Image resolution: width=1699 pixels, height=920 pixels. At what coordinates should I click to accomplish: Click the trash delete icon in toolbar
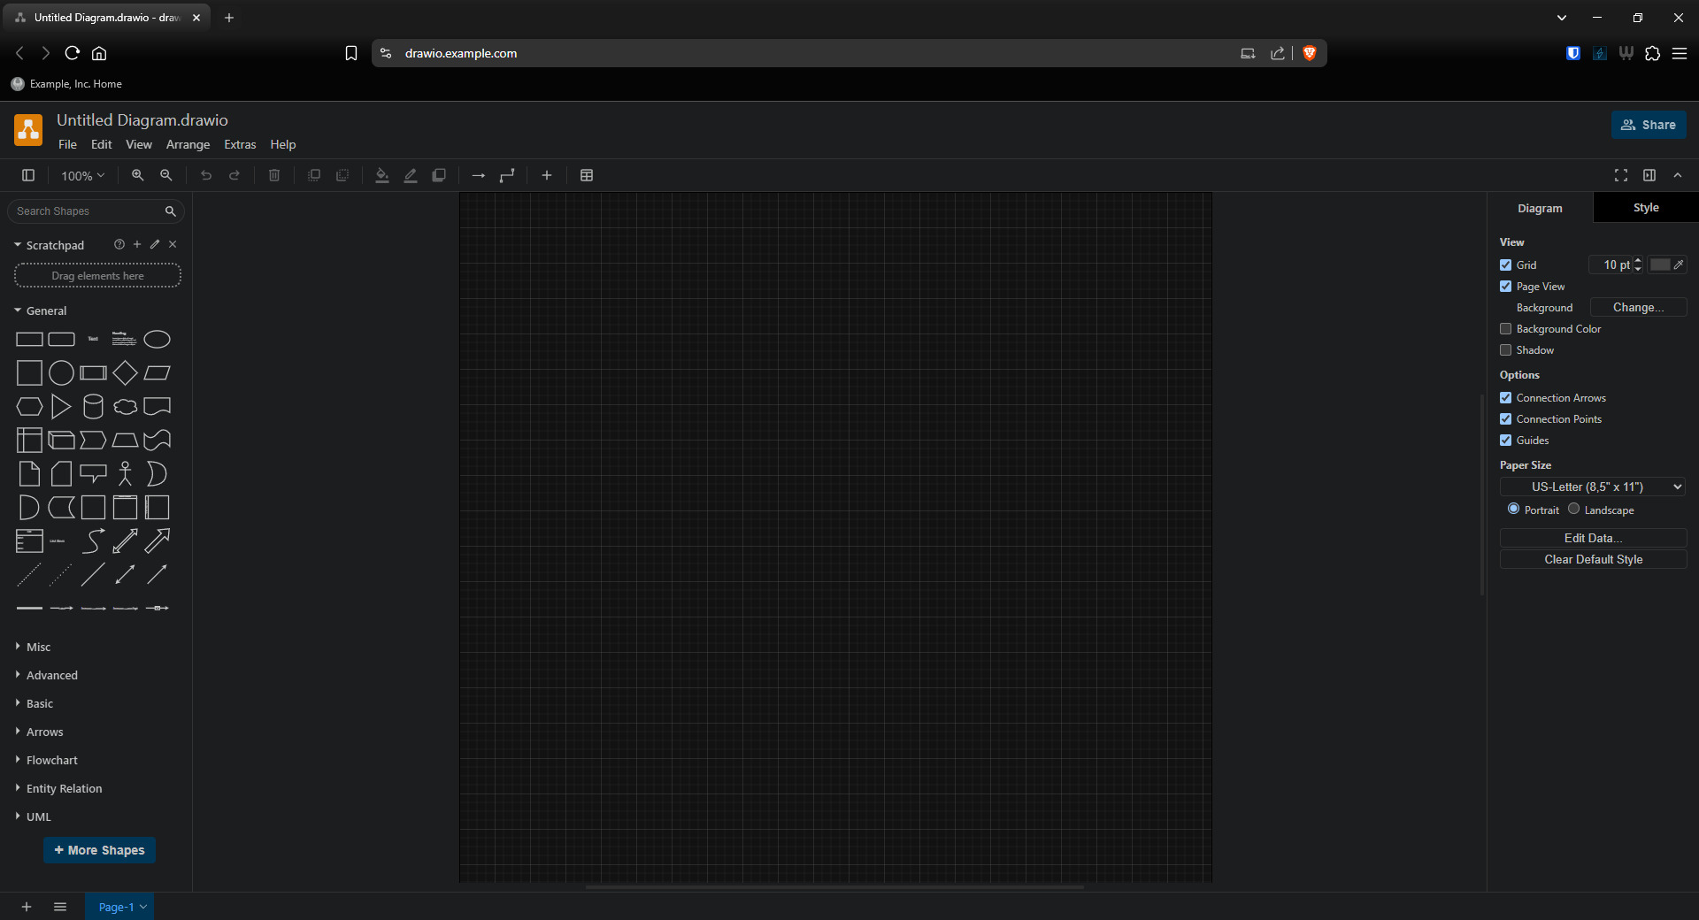pos(274,175)
